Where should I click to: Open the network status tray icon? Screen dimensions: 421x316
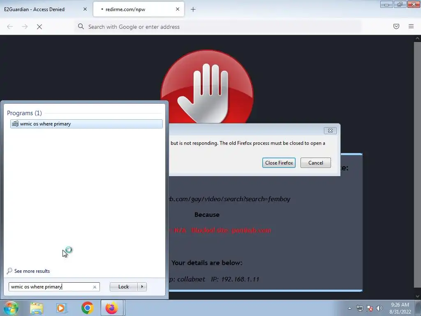tap(359, 308)
